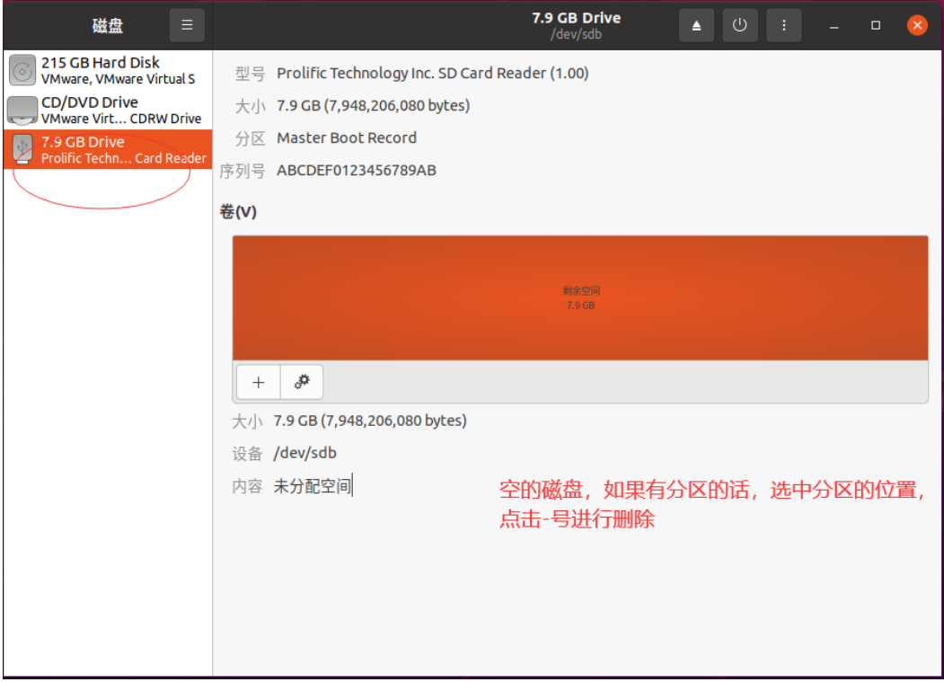Click the 7.9 GB Drive window title
The width and height of the screenshot is (944, 682).
[x=576, y=18]
